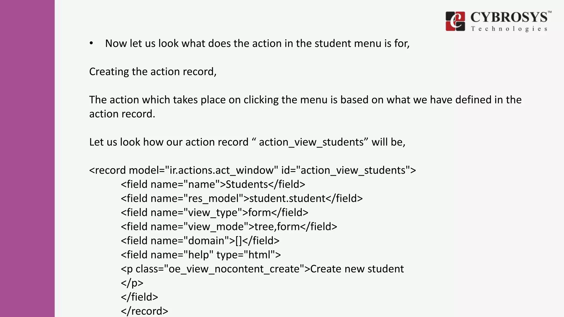564x317 pixels.
Task: Click the domain field line
Action: pos(200,241)
